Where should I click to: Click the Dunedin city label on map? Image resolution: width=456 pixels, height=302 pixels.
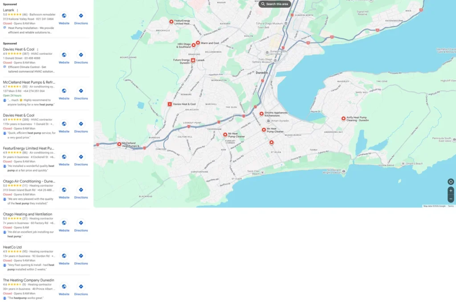(262, 73)
